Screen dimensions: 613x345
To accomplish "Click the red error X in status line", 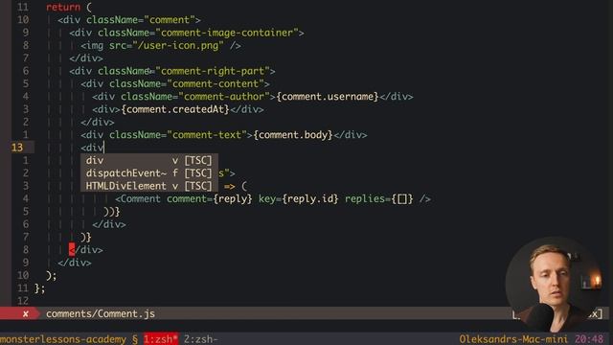I will [x=26, y=313].
